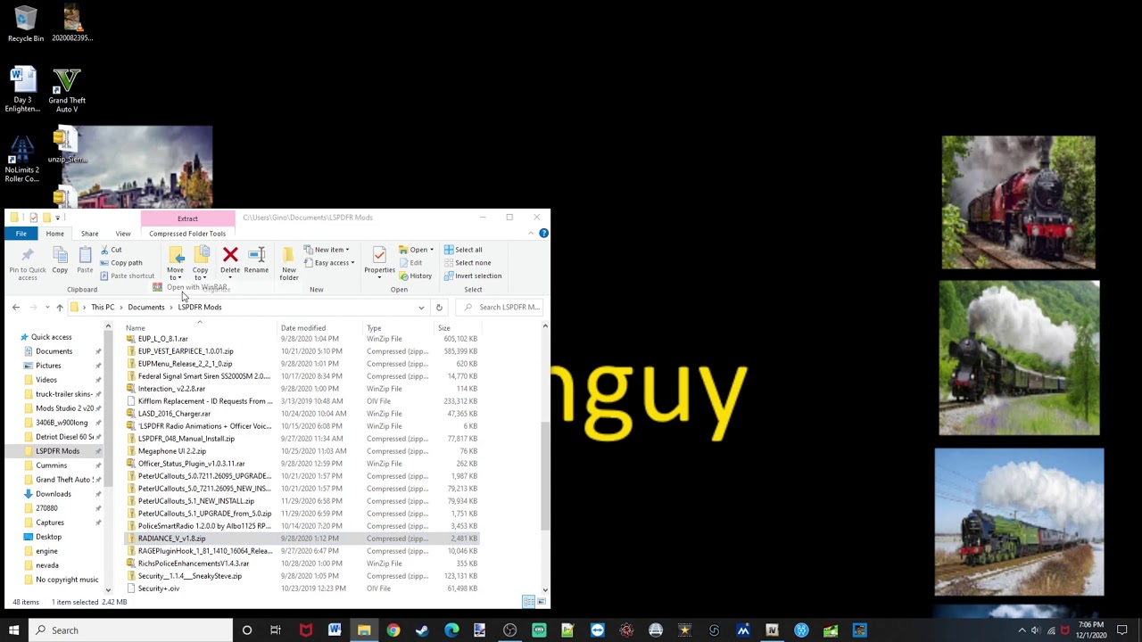Launch Steam from the taskbar
The width and height of the screenshot is (1142, 642).
422,630
